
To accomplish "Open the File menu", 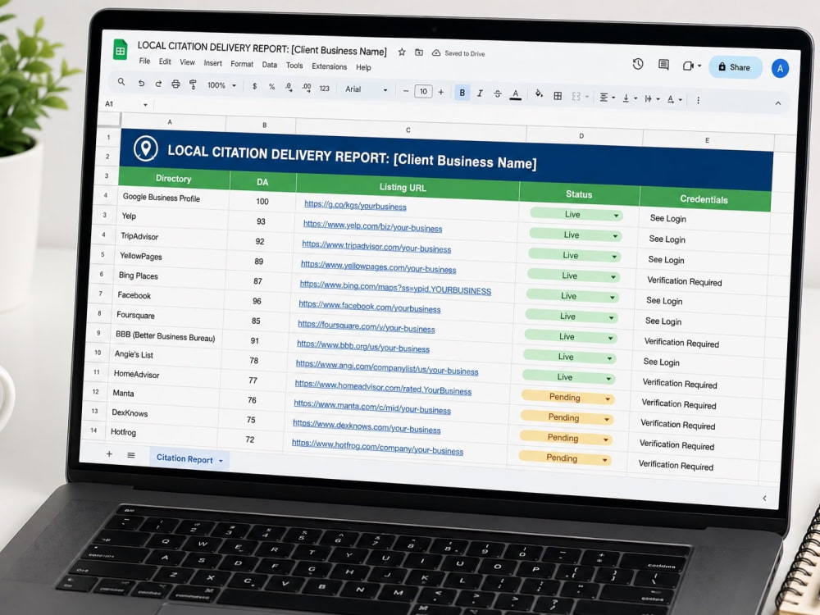I will (x=144, y=61).
